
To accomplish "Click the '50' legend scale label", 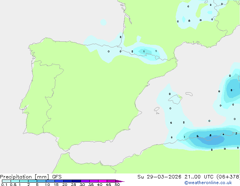I will click(x=117, y=184).
